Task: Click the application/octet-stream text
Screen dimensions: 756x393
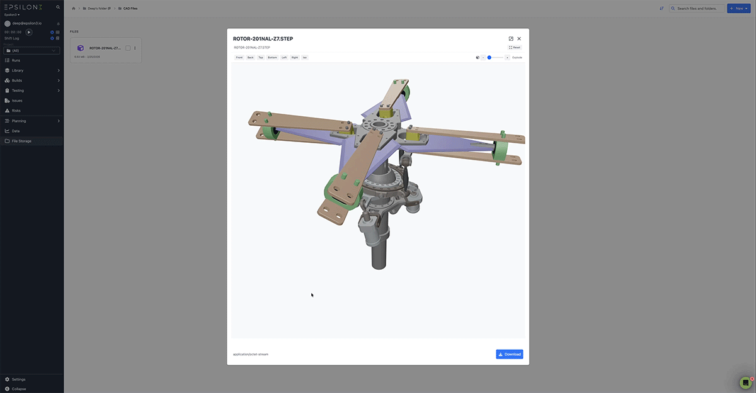Action: click(251, 354)
